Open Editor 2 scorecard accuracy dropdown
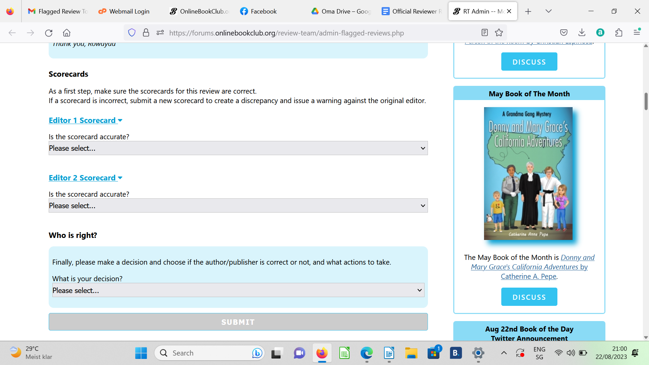 (238, 205)
